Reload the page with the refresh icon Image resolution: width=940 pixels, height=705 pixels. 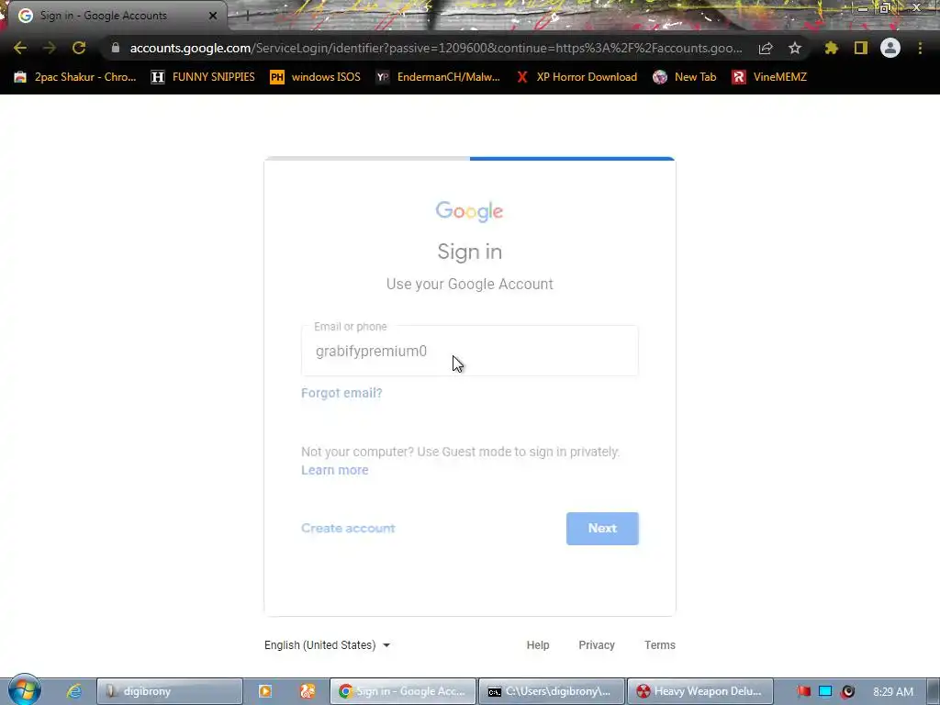point(79,48)
